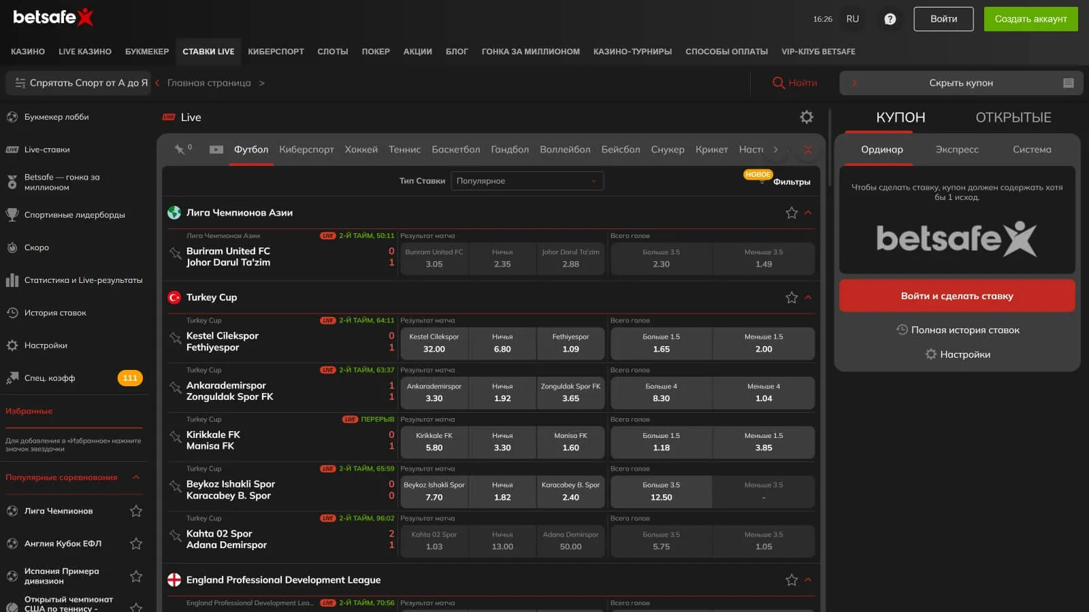Open the pinned events pin icon
The height and width of the screenshot is (612, 1089).
[180, 150]
